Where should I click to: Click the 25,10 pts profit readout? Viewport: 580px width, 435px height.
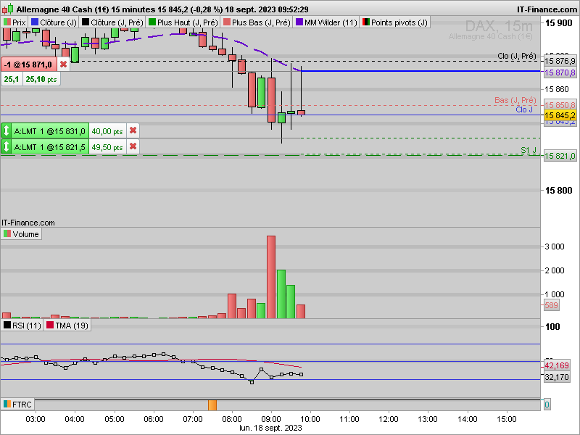[x=41, y=79]
